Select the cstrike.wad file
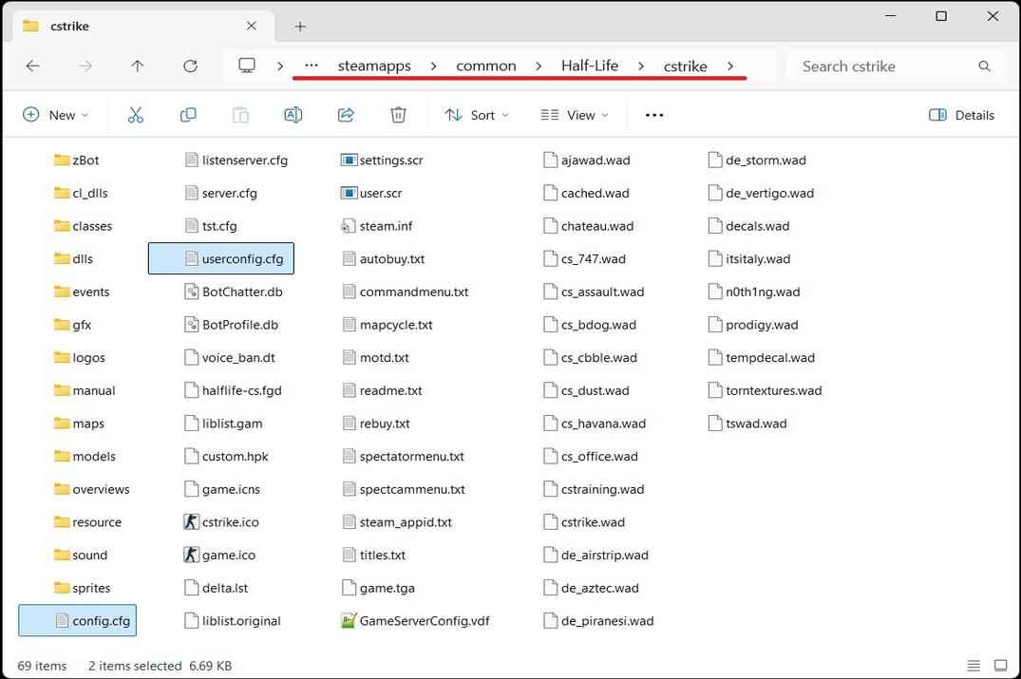1021x679 pixels. click(584, 522)
